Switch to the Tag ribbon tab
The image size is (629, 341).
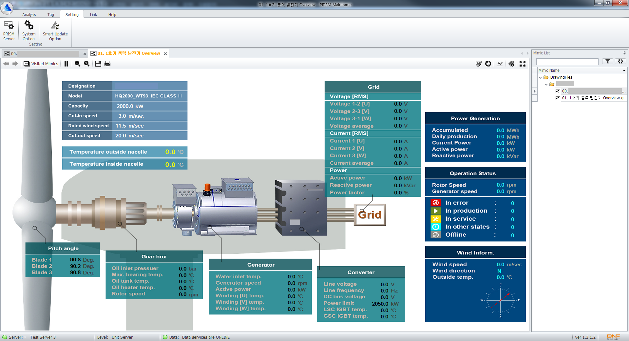click(50, 14)
